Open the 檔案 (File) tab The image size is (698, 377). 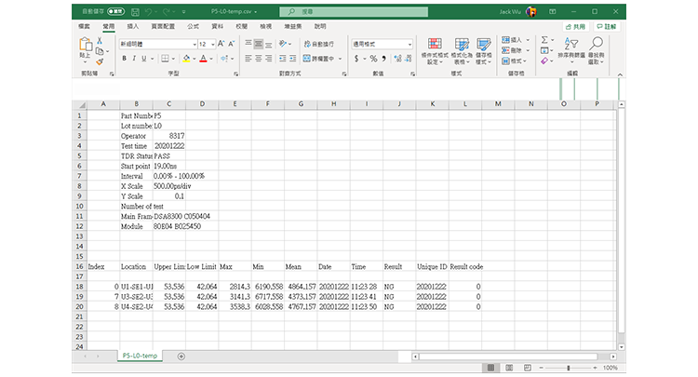point(84,27)
